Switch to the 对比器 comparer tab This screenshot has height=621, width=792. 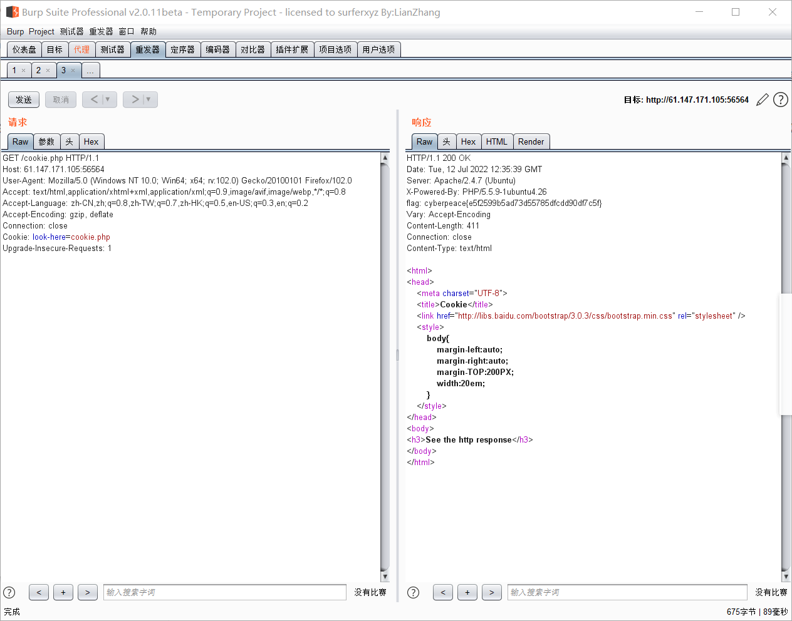tap(253, 49)
